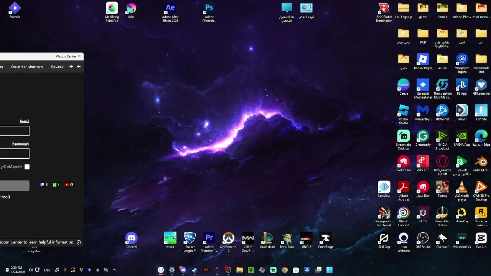This screenshot has width=491, height=276.
Task: Open Adobe Illustrator from the taskbar
Action: [x=206, y=270]
